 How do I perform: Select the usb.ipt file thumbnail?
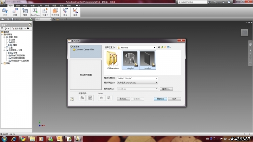(x=147, y=60)
